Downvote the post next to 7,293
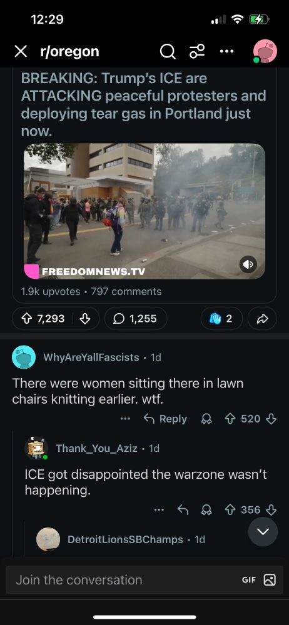Image resolution: width=289 pixels, height=625 pixels. coord(85,319)
